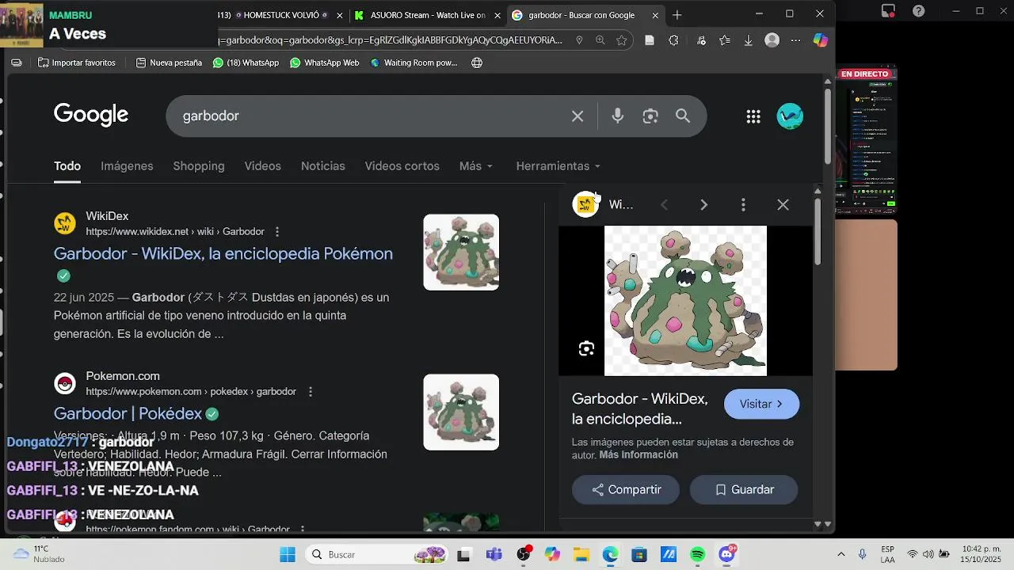Image resolution: width=1014 pixels, height=570 pixels.
Task: Open Edge favorites list
Action: [x=724, y=40]
